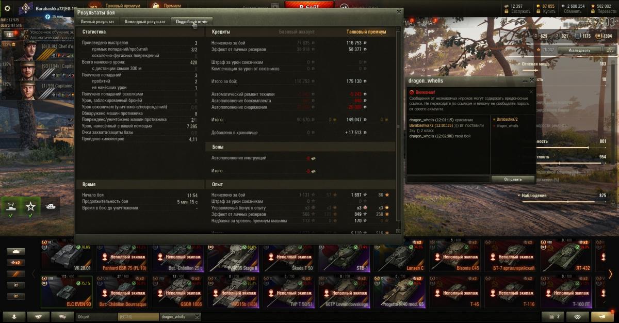Select the T-116 tank

click(x=510, y=292)
